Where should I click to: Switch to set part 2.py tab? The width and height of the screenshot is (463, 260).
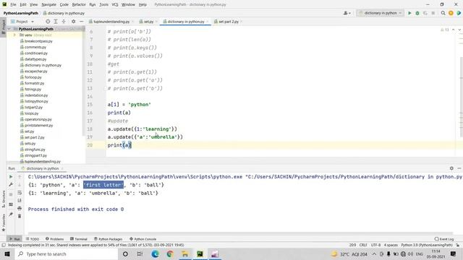(x=229, y=22)
